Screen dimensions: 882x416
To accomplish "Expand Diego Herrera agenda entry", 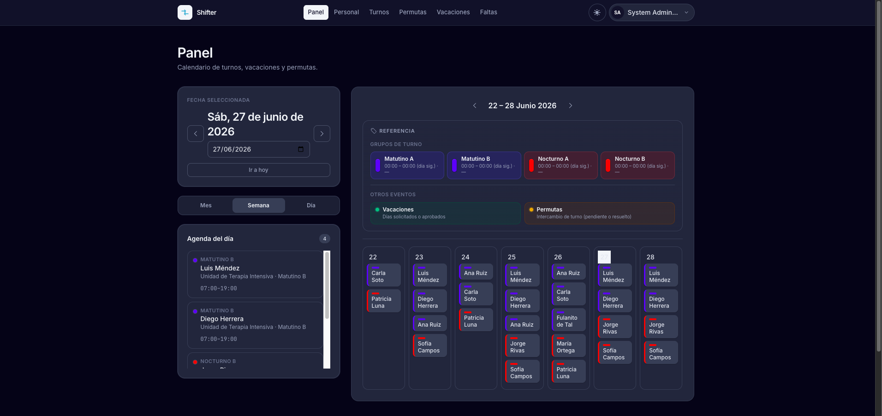I will pos(255,325).
